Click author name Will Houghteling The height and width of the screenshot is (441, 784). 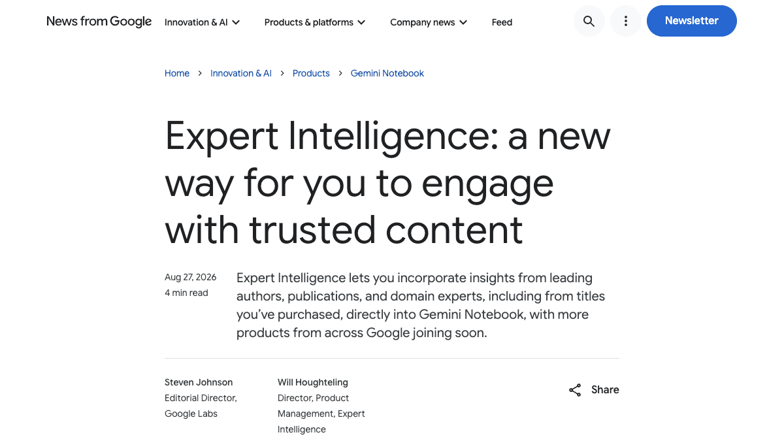(x=313, y=382)
